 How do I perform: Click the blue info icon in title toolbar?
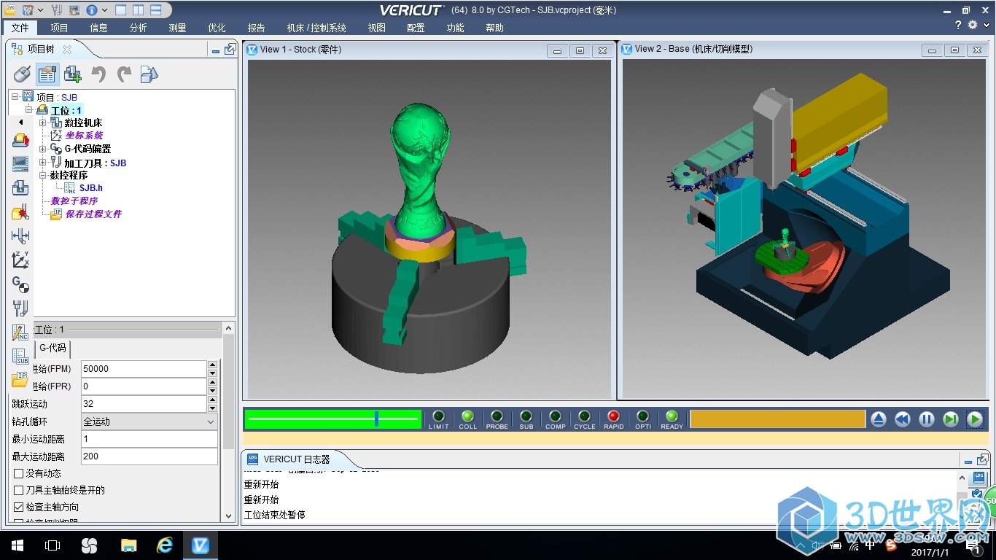click(x=92, y=10)
